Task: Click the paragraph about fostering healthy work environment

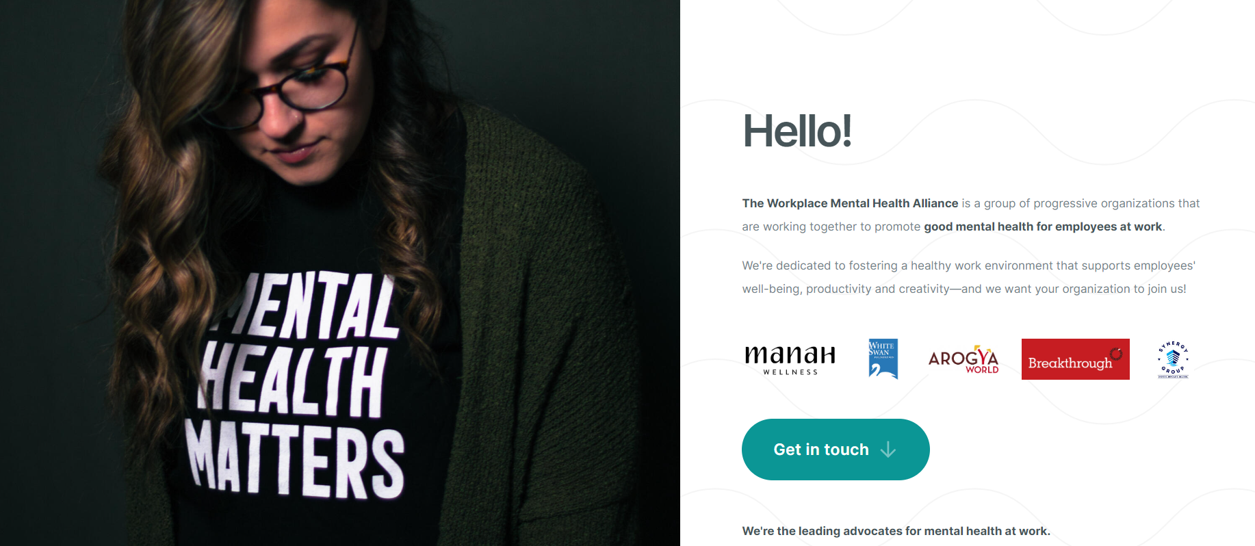Action: 968,277
